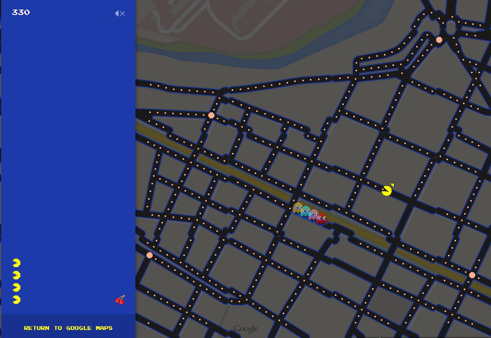Click the Return to Google Maps link
Screen dimensions: 491x338
pos(68,328)
